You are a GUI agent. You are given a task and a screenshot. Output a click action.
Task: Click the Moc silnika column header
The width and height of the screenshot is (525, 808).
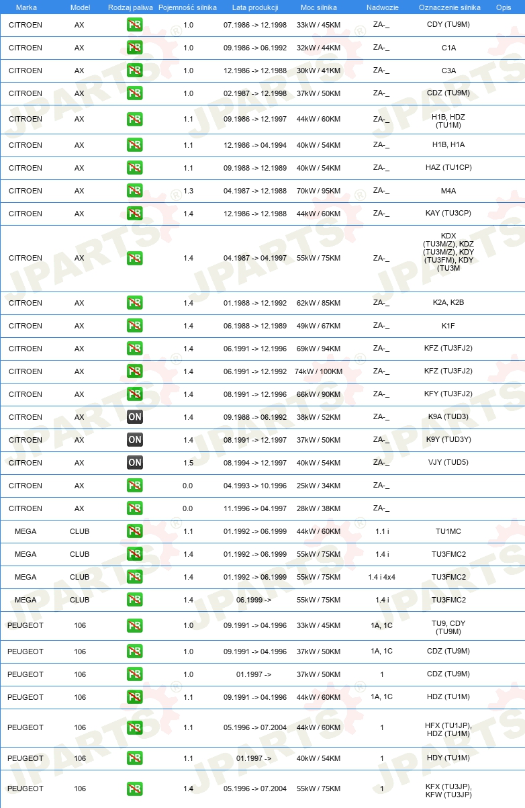pyautogui.click(x=319, y=7)
